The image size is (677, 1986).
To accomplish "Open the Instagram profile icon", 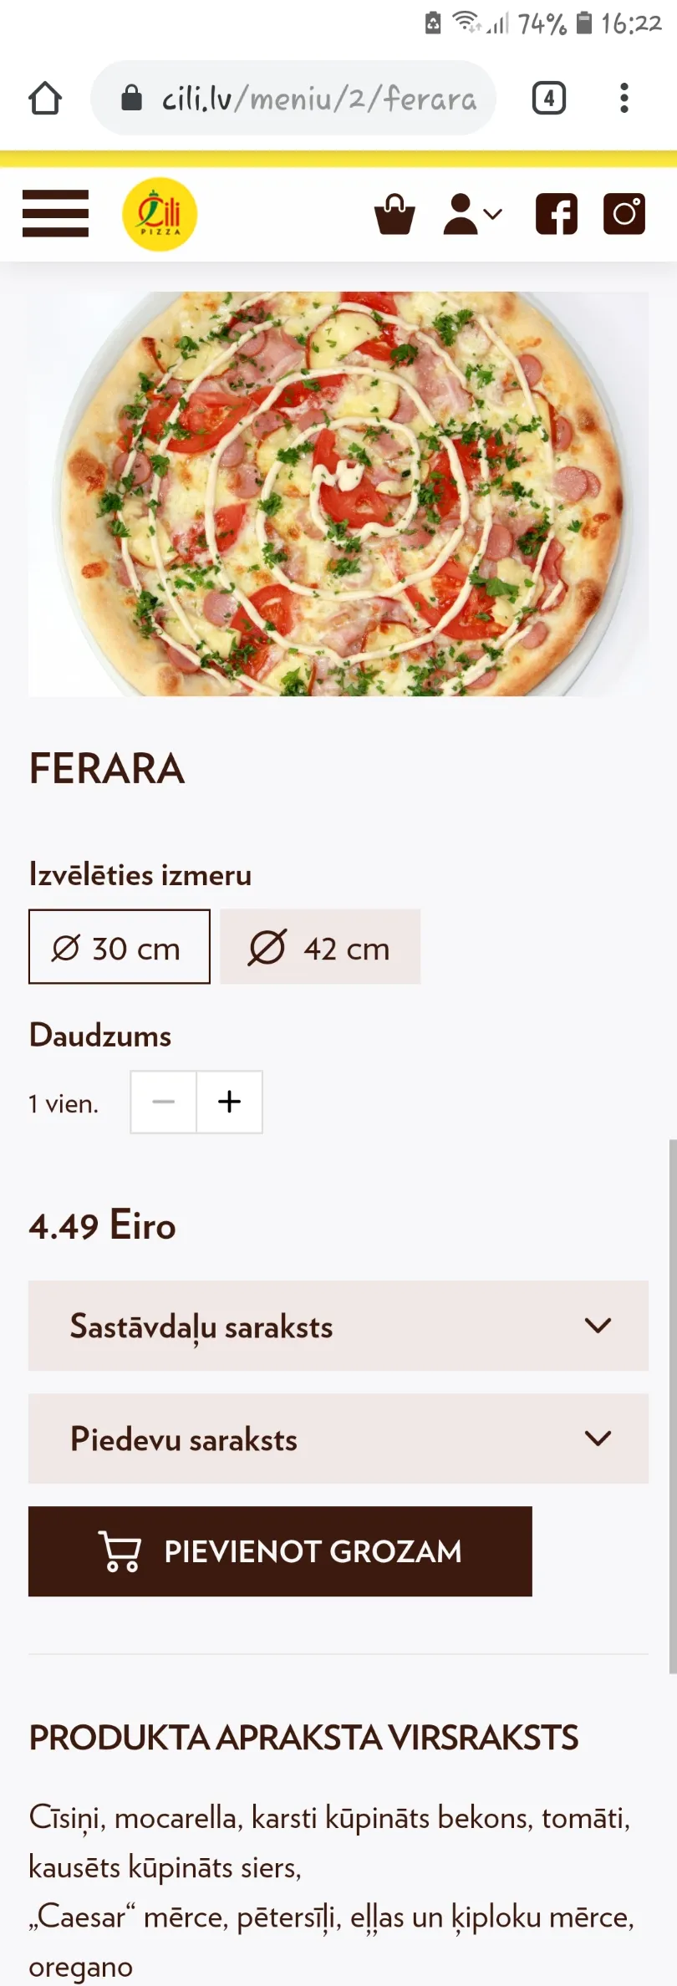I will click(624, 214).
